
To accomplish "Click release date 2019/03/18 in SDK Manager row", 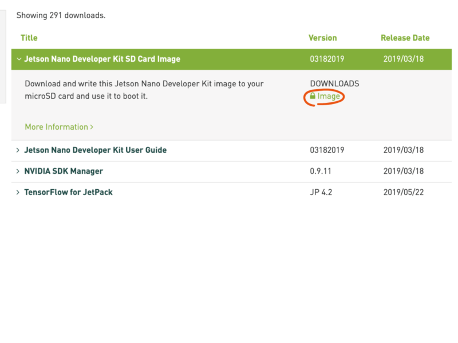I will coord(404,171).
